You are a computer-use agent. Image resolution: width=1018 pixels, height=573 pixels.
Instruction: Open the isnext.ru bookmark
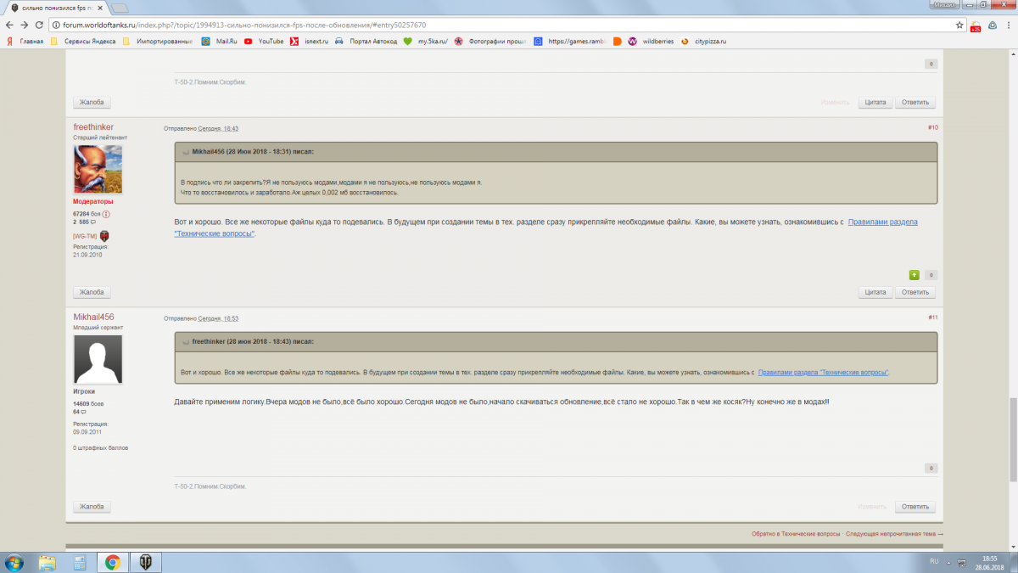(x=309, y=41)
